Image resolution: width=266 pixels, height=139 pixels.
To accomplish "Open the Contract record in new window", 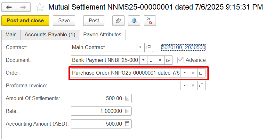I will pyautogui.click(x=149, y=47).
